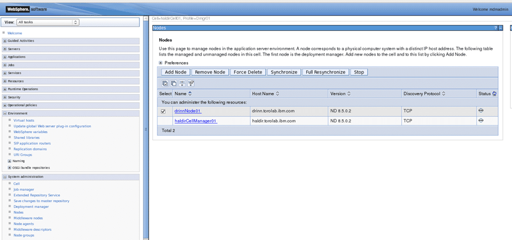Expand the Operational policies group
Screen dimensions: 512x240
coord(5,105)
